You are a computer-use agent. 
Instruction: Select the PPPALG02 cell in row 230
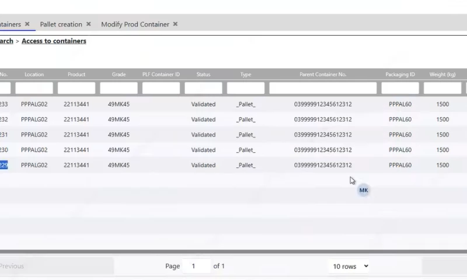click(34, 150)
